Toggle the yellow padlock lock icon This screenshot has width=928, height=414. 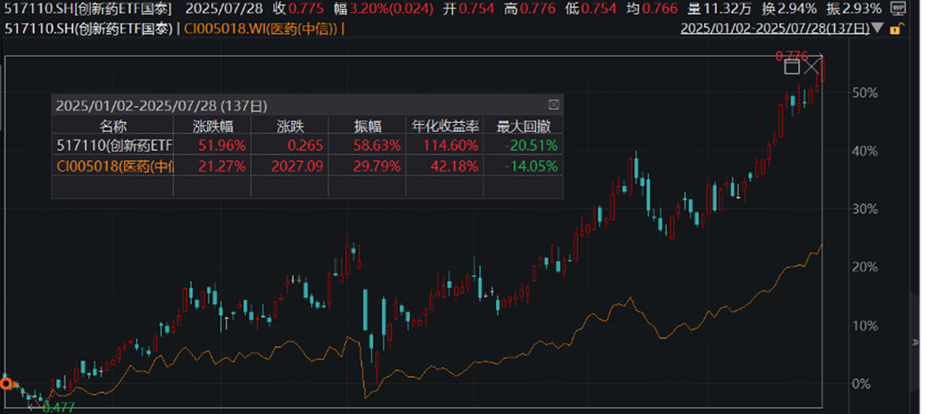coord(896,30)
